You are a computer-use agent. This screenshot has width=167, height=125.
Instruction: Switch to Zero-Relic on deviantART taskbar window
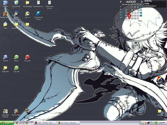pos(68,122)
